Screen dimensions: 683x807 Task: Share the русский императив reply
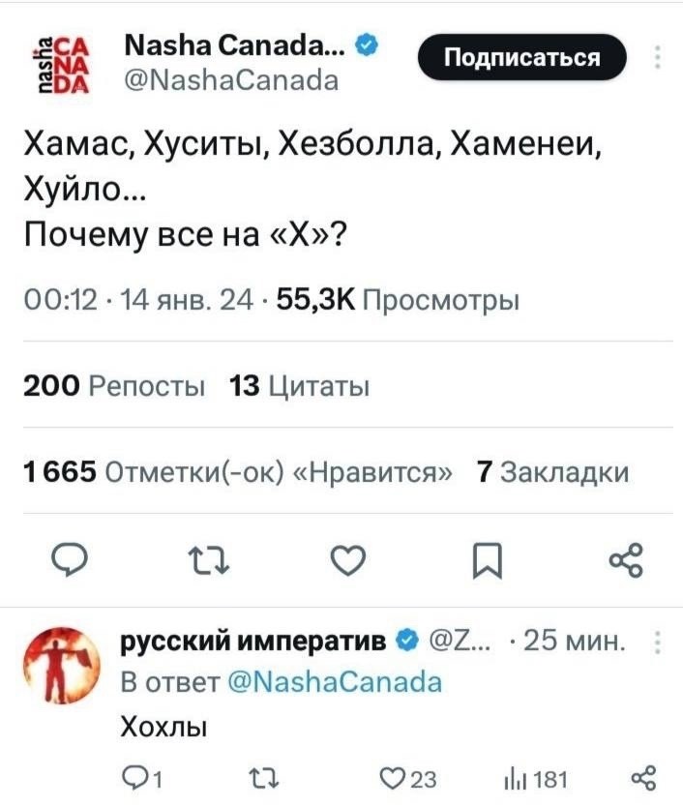click(x=639, y=775)
